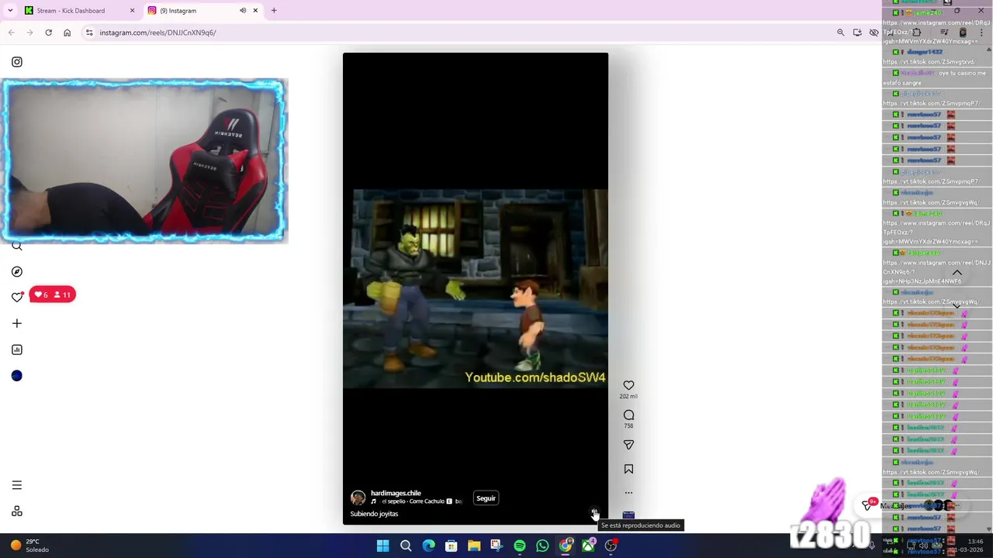This screenshot has height=558, width=993.
Task: Go back with the browser back arrow
Action: pos(11,33)
